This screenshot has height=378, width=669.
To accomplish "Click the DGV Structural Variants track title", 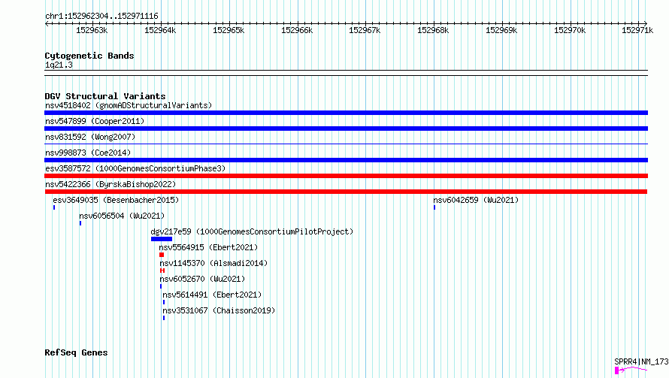I will tap(105, 96).
